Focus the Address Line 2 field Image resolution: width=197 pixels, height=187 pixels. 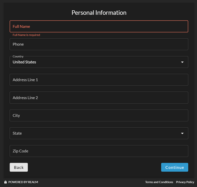click(x=99, y=98)
